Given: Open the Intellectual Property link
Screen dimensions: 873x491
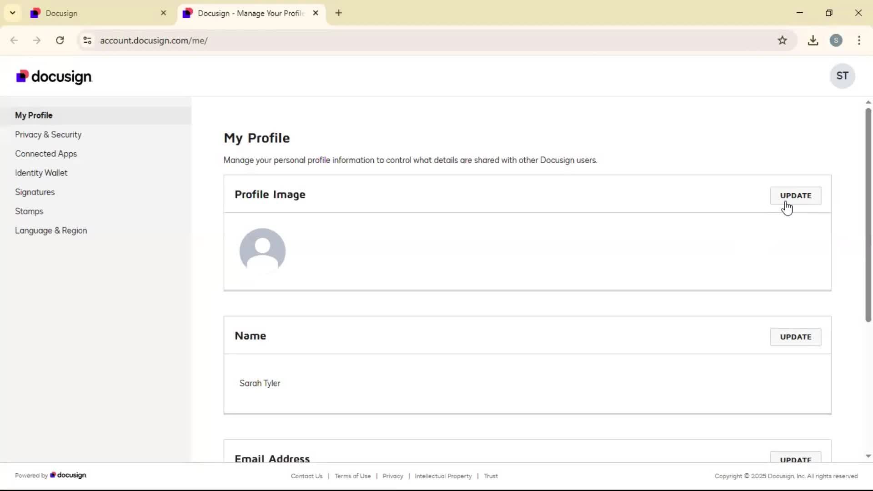Looking at the screenshot, I should coord(443,476).
